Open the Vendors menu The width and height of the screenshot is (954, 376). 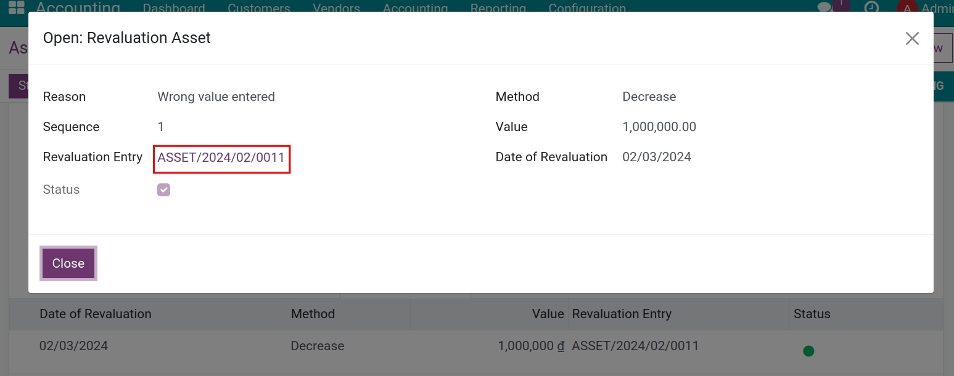click(x=336, y=8)
